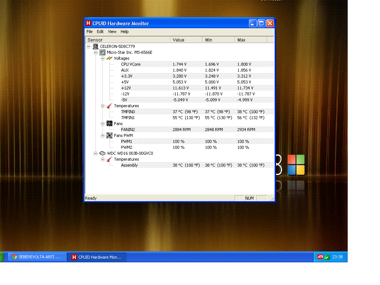
Task: Click the motherboard icon beside Micro-Star Inc. MS-6566E
Action: coord(102,52)
